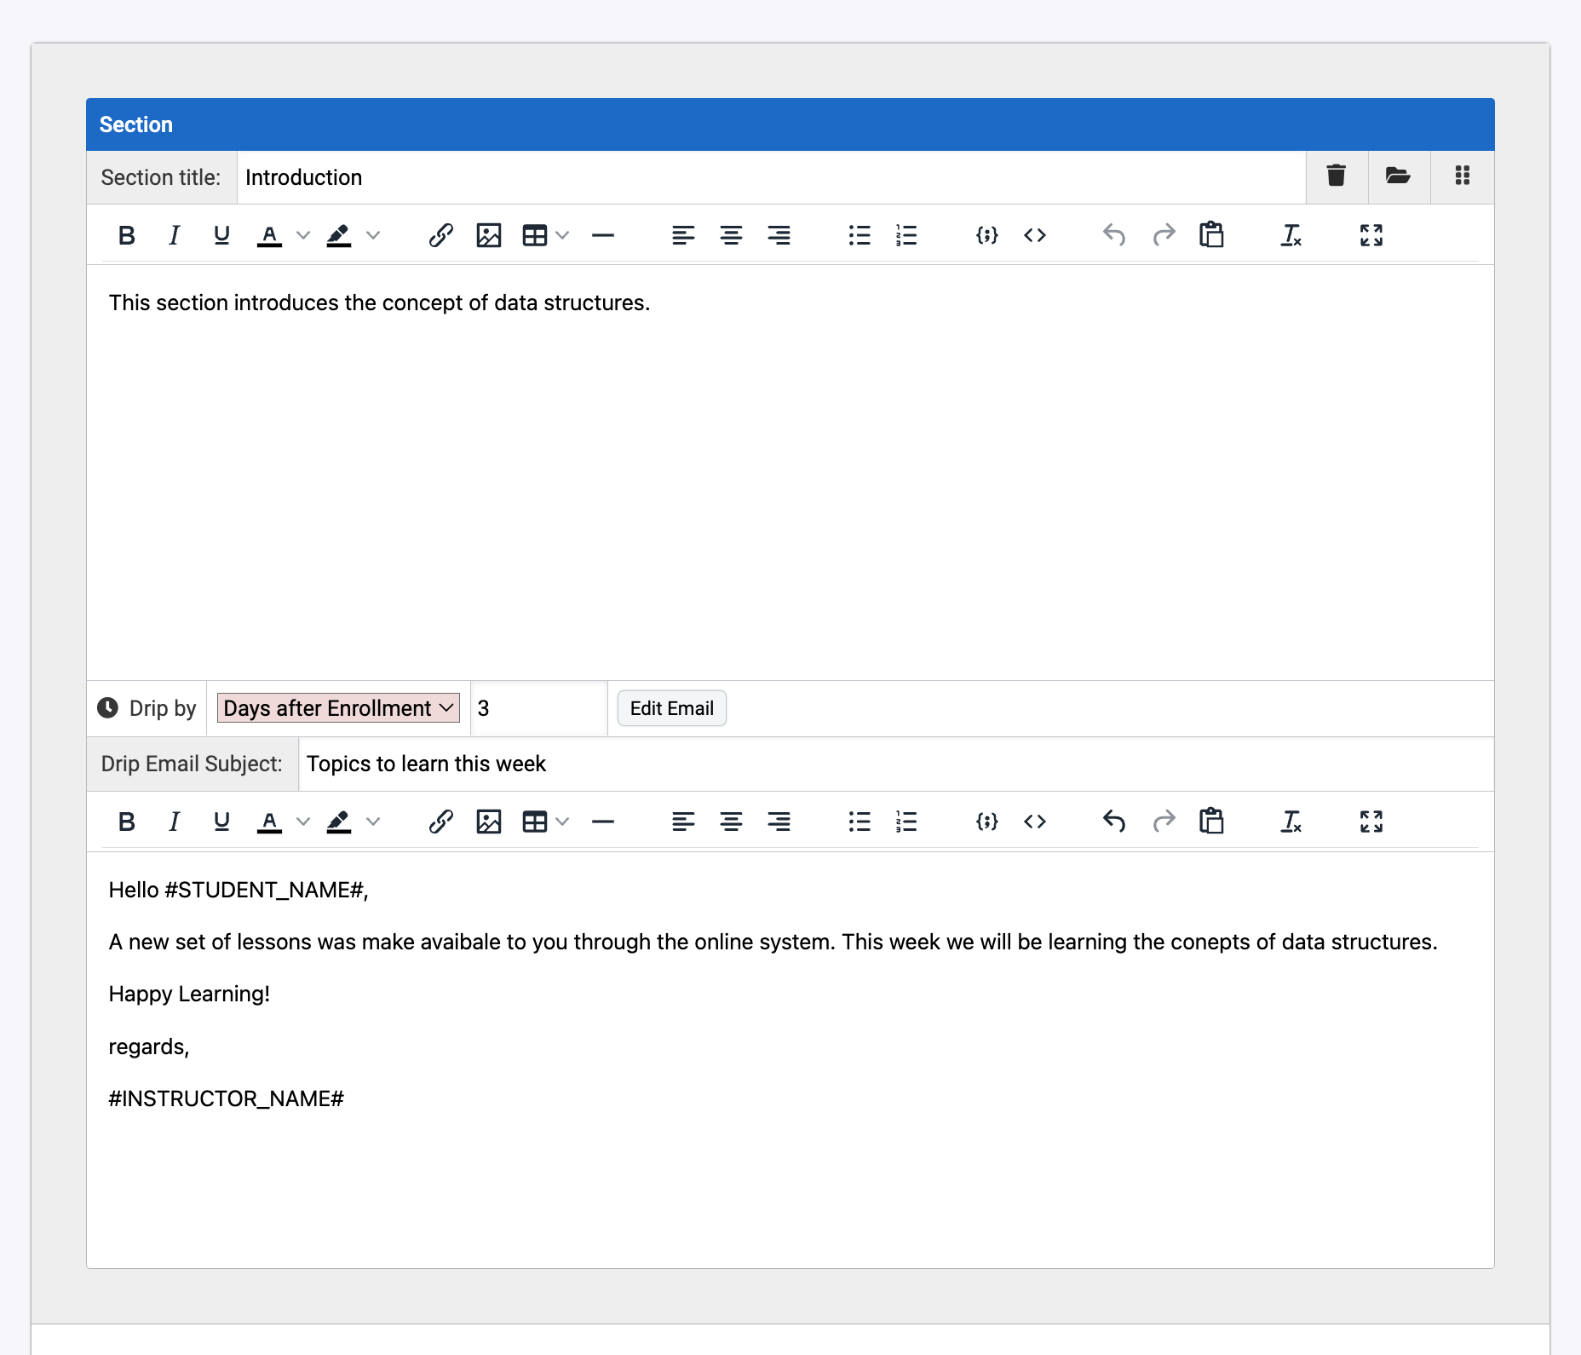Screen dimensions: 1581x1355
Task: Delete the Introduction section
Action: click(x=1336, y=176)
